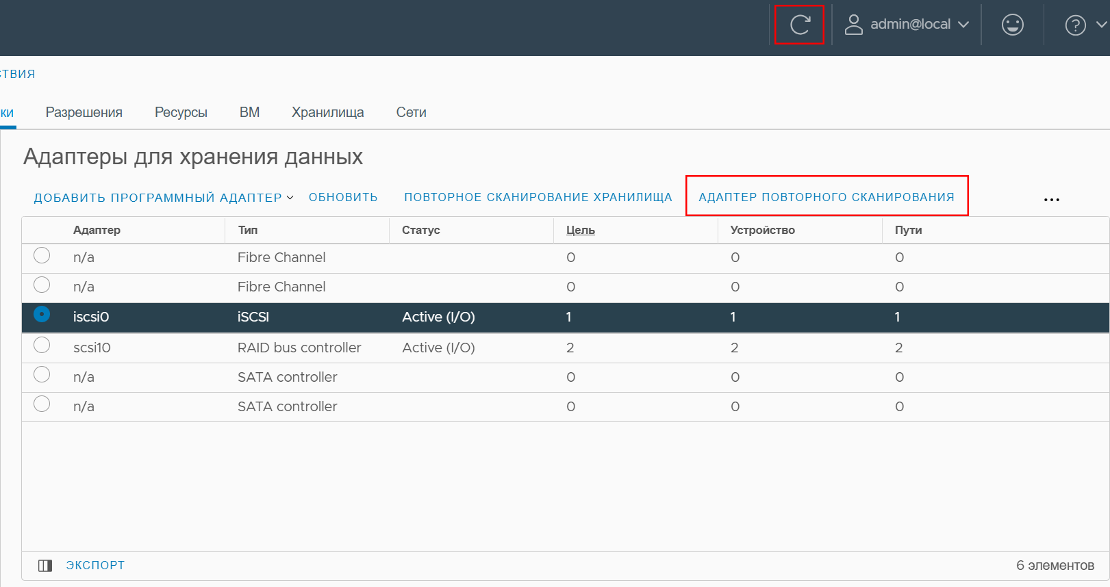Go to the Сети tab
Viewport: 1110px width, 587px height.
(411, 112)
